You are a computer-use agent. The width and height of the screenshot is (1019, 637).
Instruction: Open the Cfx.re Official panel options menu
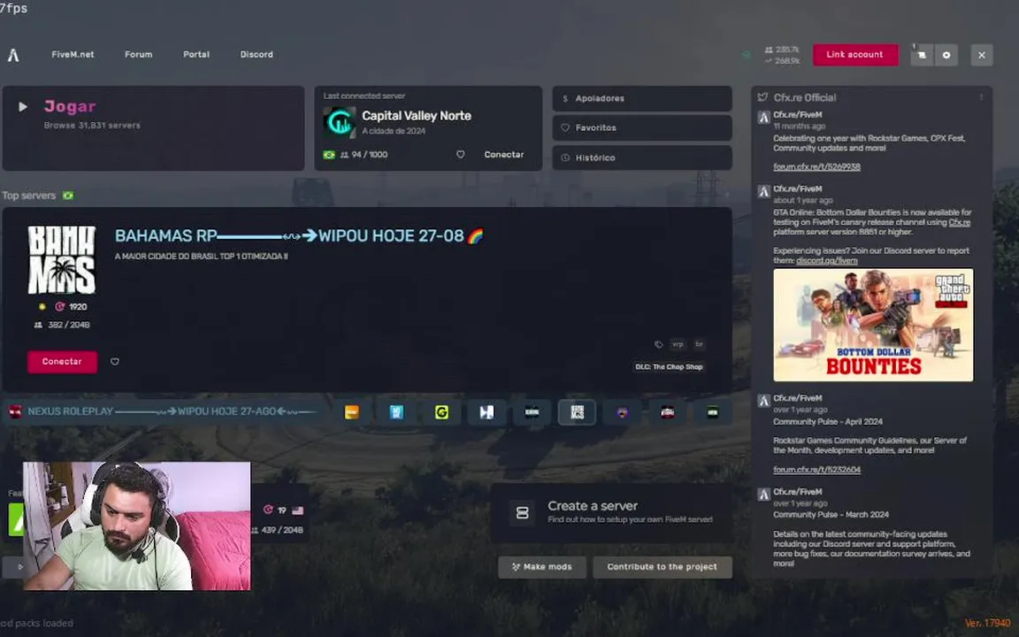981,97
